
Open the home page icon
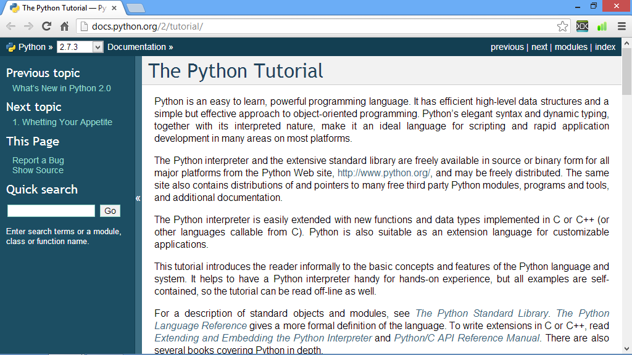click(64, 27)
